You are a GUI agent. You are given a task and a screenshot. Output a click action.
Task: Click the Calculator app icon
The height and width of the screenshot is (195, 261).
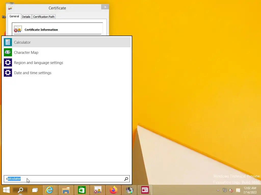8,42
